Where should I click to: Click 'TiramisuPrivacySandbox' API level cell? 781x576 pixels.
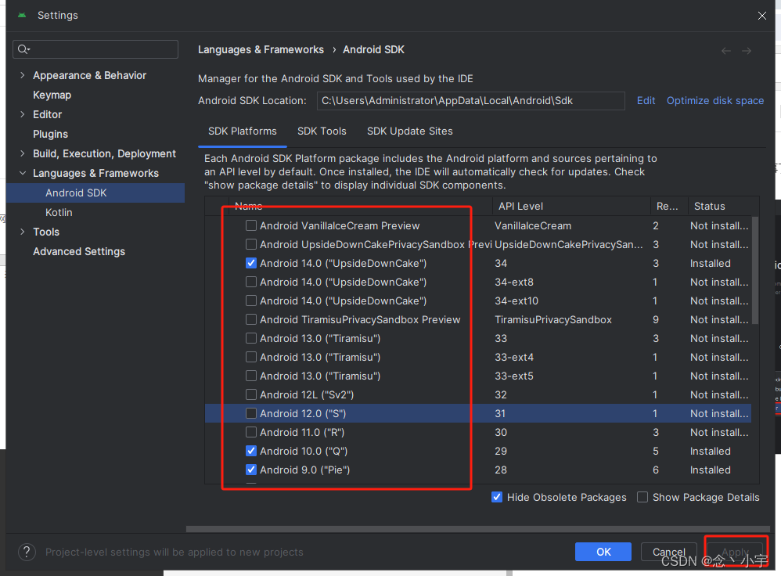(x=552, y=320)
